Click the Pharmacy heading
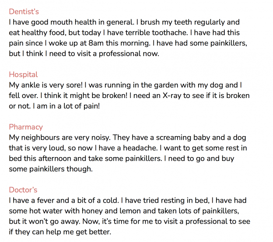This screenshot has width=273, height=242. pyautogui.click(x=26, y=127)
